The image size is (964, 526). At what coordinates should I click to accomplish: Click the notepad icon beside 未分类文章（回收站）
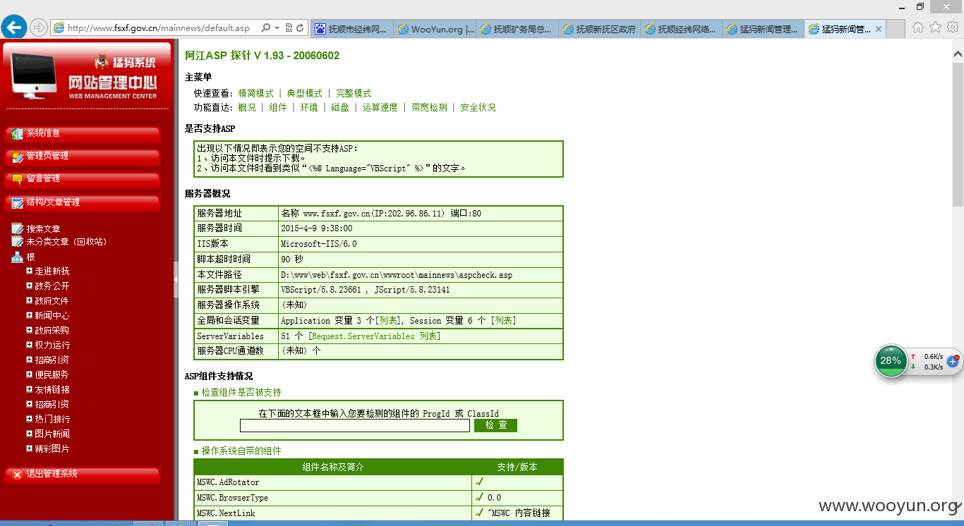tap(17, 242)
